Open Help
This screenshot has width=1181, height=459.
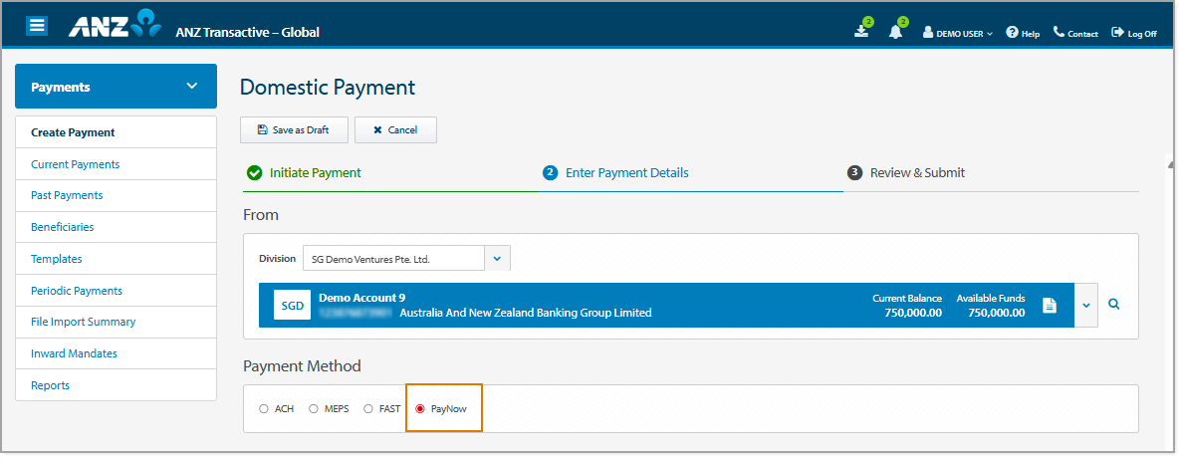point(1023,33)
